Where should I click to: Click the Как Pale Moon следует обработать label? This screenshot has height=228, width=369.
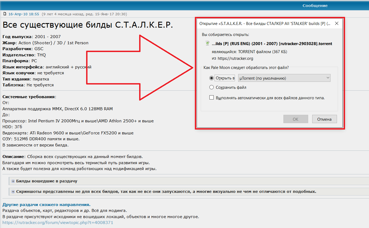pyautogui.click(x=246, y=68)
